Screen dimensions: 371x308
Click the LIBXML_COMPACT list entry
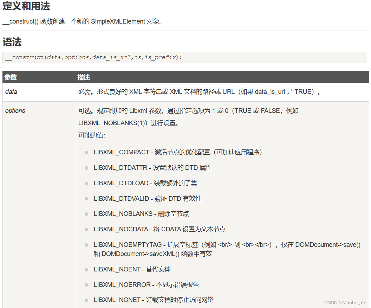click(178, 152)
